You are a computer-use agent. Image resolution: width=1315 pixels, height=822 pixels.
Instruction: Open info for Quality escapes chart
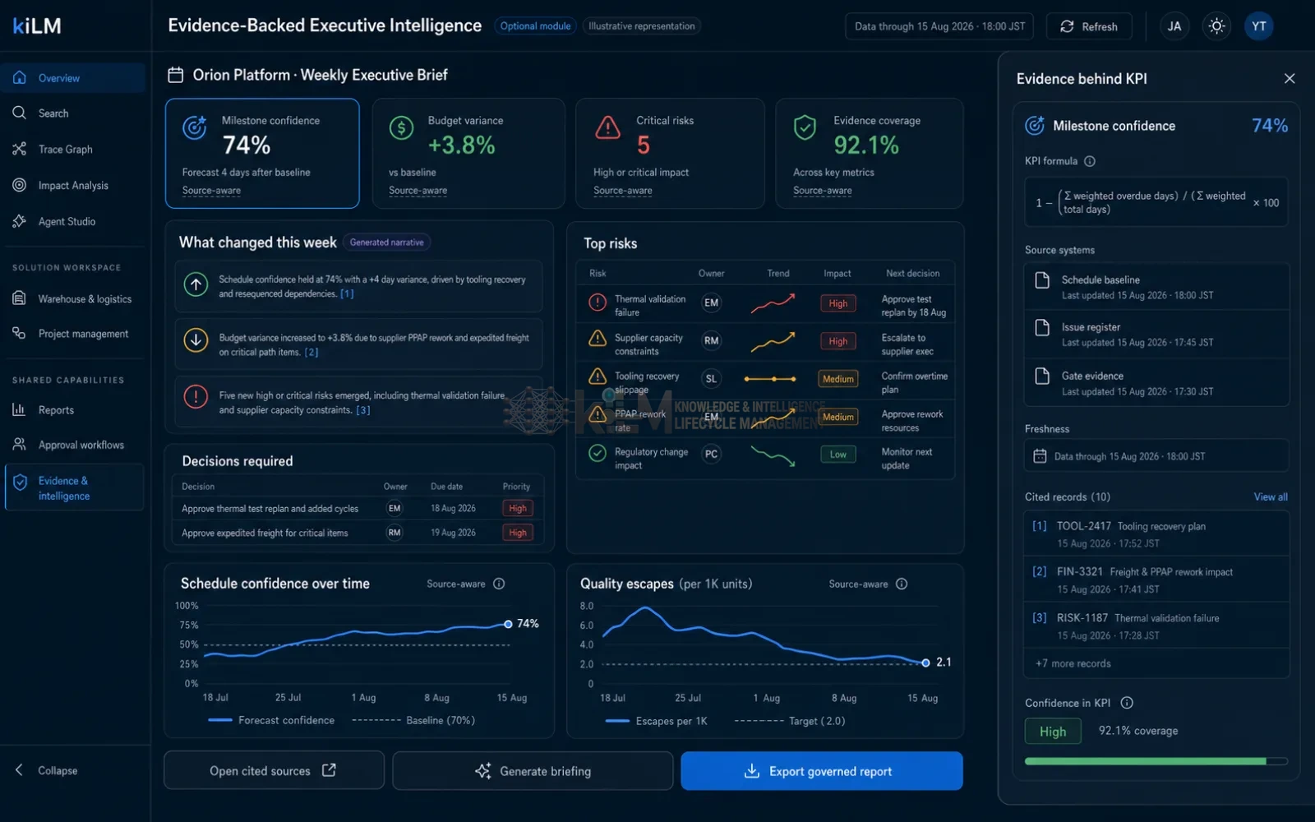(902, 584)
